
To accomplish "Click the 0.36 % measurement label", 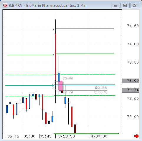I will click(x=101, y=92).
